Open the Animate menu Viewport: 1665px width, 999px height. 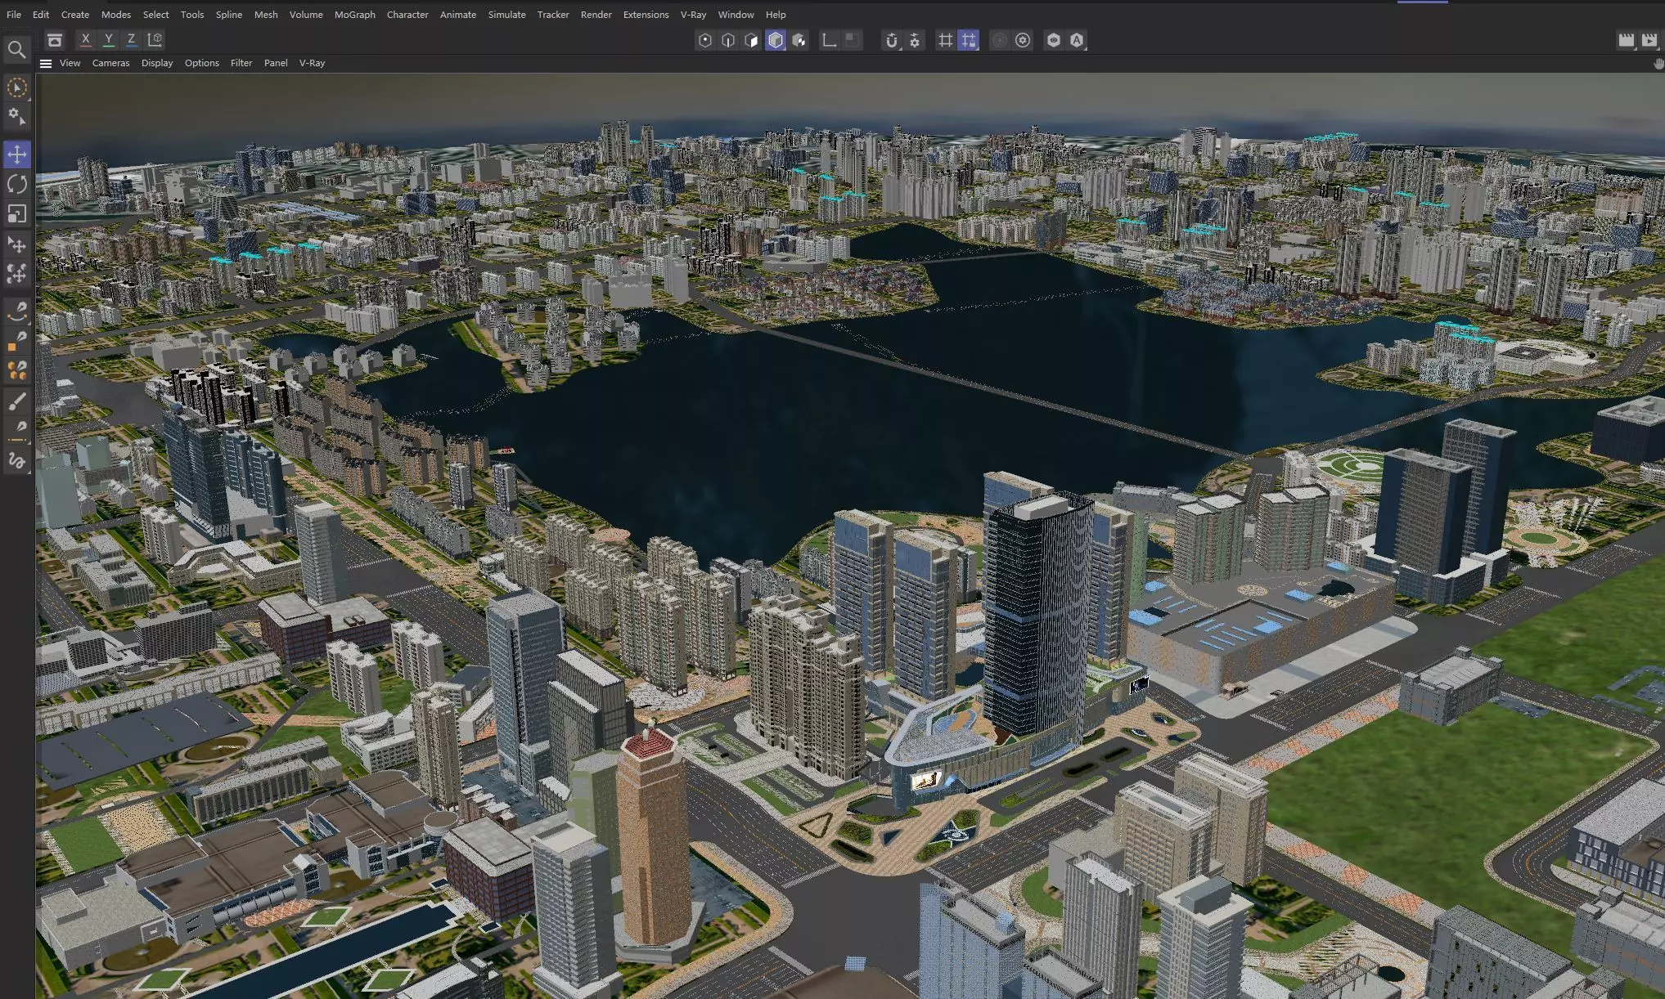click(458, 15)
